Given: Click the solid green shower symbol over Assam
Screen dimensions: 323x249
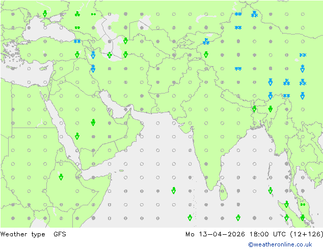Looking at the screenshot, I should tap(270, 109).
